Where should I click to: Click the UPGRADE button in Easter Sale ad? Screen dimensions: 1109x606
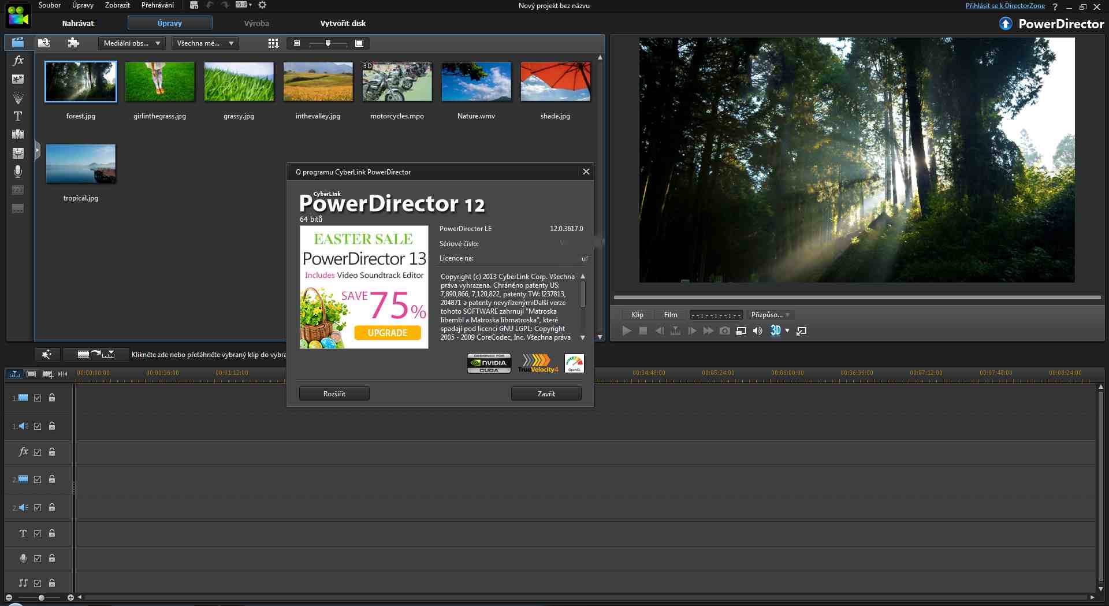click(x=388, y=333)
